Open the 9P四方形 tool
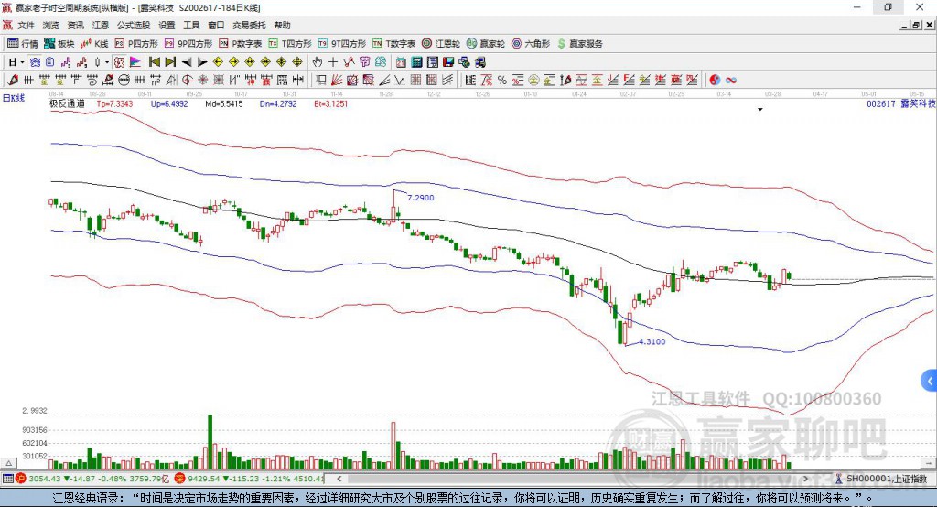This screenshot has width=937, height=507. [188, 44]
